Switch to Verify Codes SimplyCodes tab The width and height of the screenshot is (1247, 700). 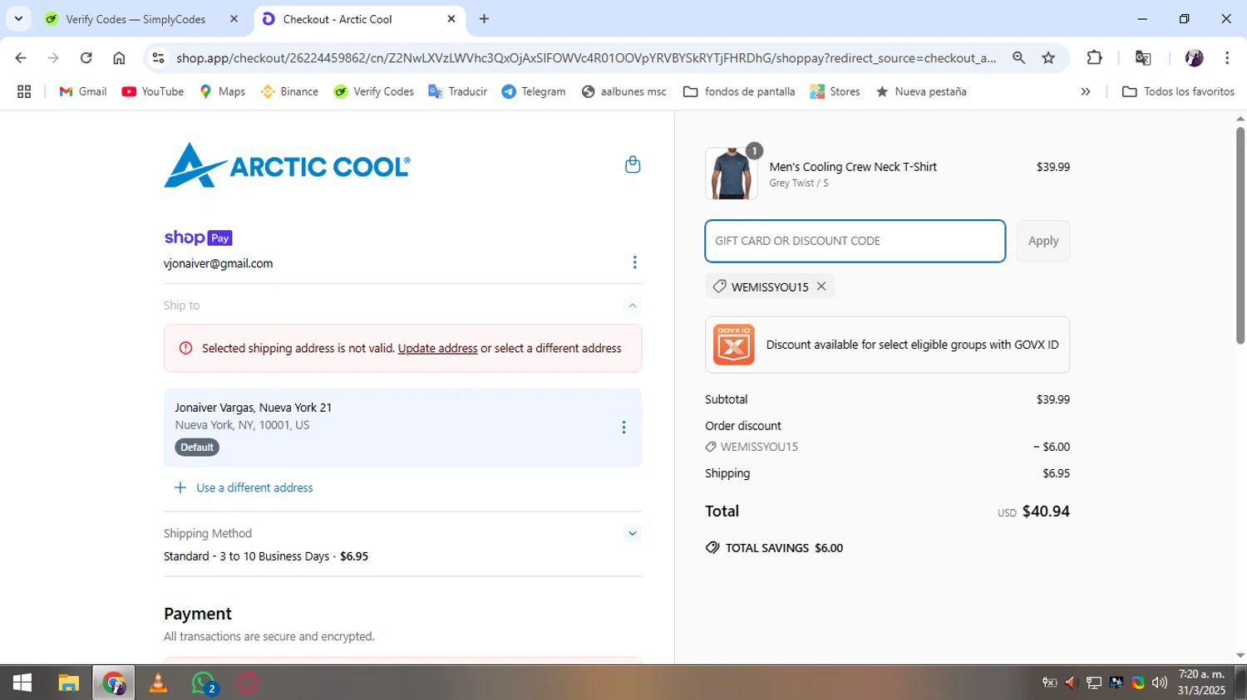click(x=136, y=19)
